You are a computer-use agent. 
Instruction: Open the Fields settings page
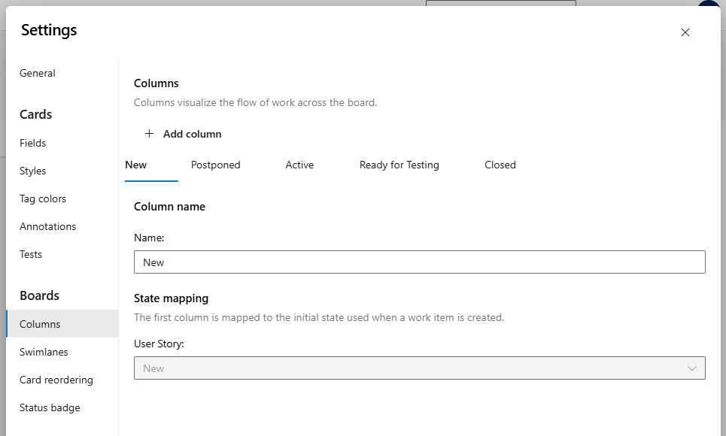[33, 143]
